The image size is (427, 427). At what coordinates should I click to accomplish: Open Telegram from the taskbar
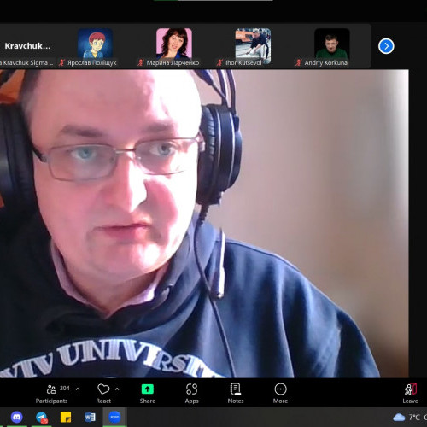click(x=42, y=418)
